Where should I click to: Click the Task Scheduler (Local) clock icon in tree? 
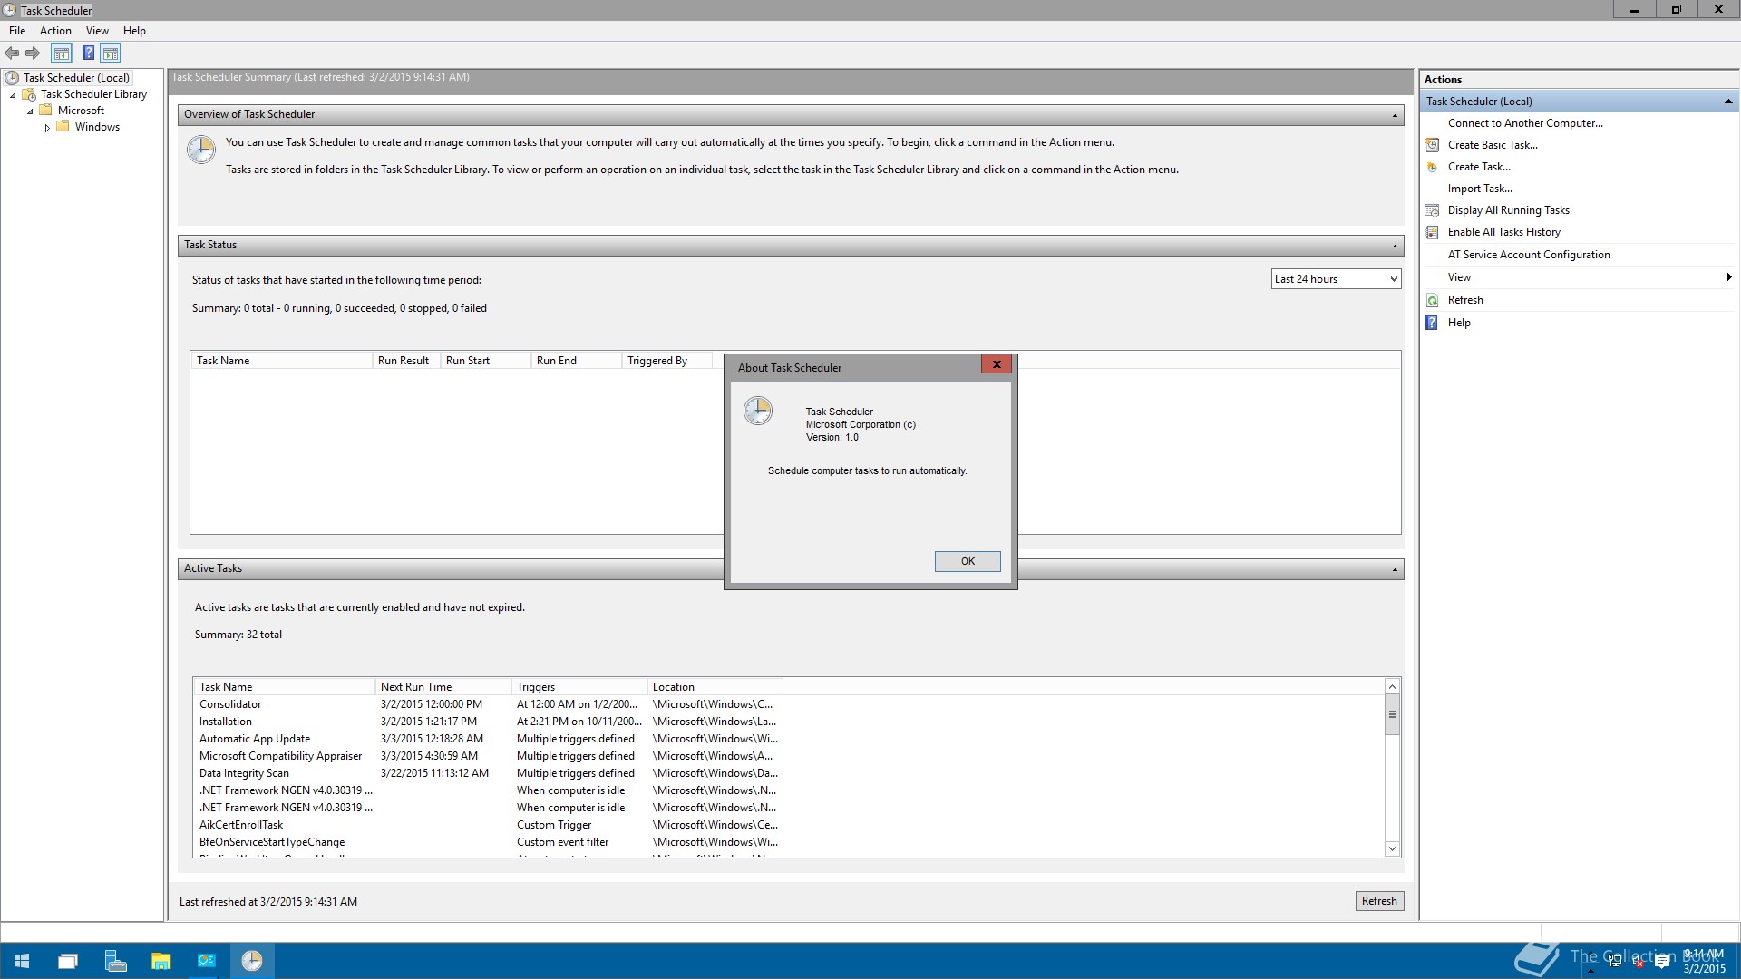coord(12,78)
